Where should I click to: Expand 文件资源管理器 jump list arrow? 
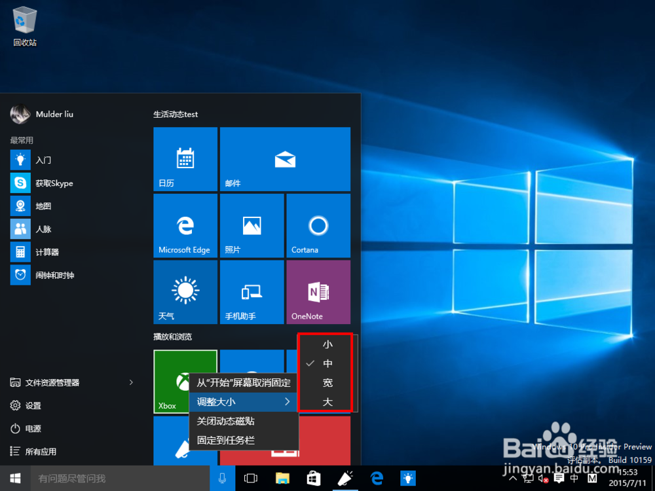(x=131, y=382)
